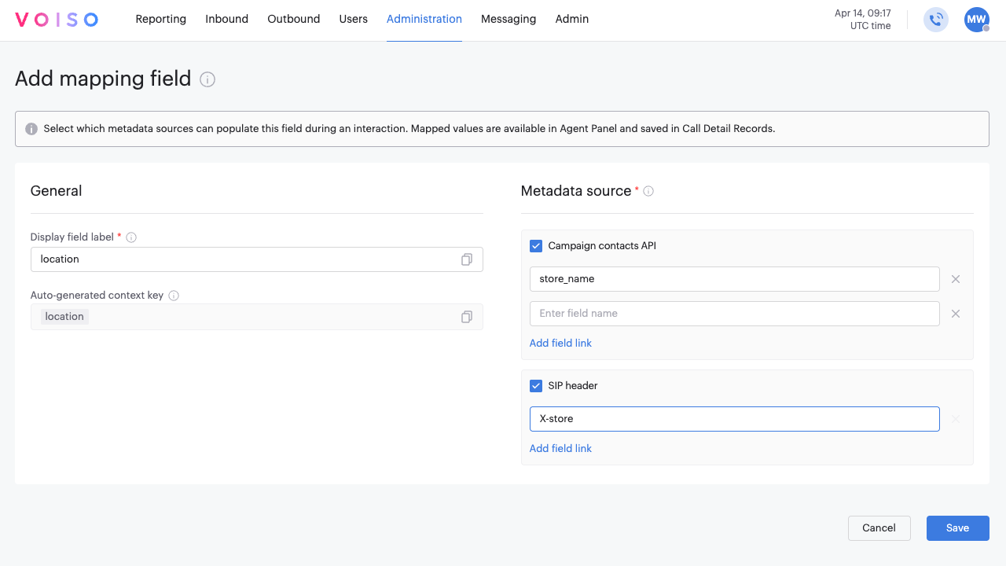The image size is (1006, 566).
Task: Open the MW user avatar menu
Action: point(976,20)
